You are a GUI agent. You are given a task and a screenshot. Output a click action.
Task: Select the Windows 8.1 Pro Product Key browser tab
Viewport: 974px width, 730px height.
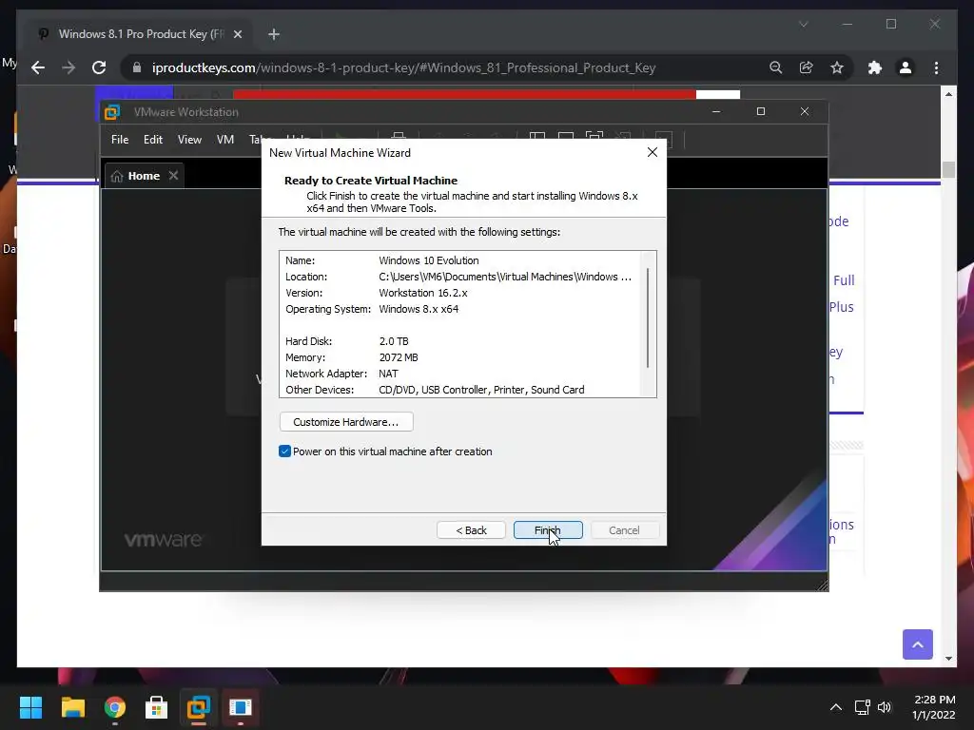[139, 34]
